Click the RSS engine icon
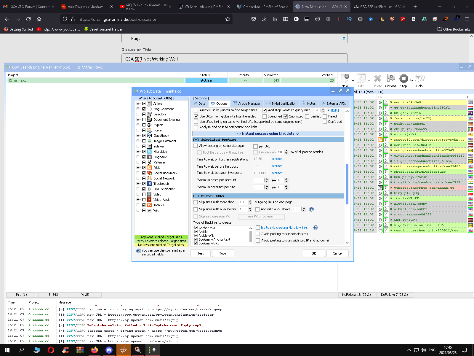 pos(149,168)
